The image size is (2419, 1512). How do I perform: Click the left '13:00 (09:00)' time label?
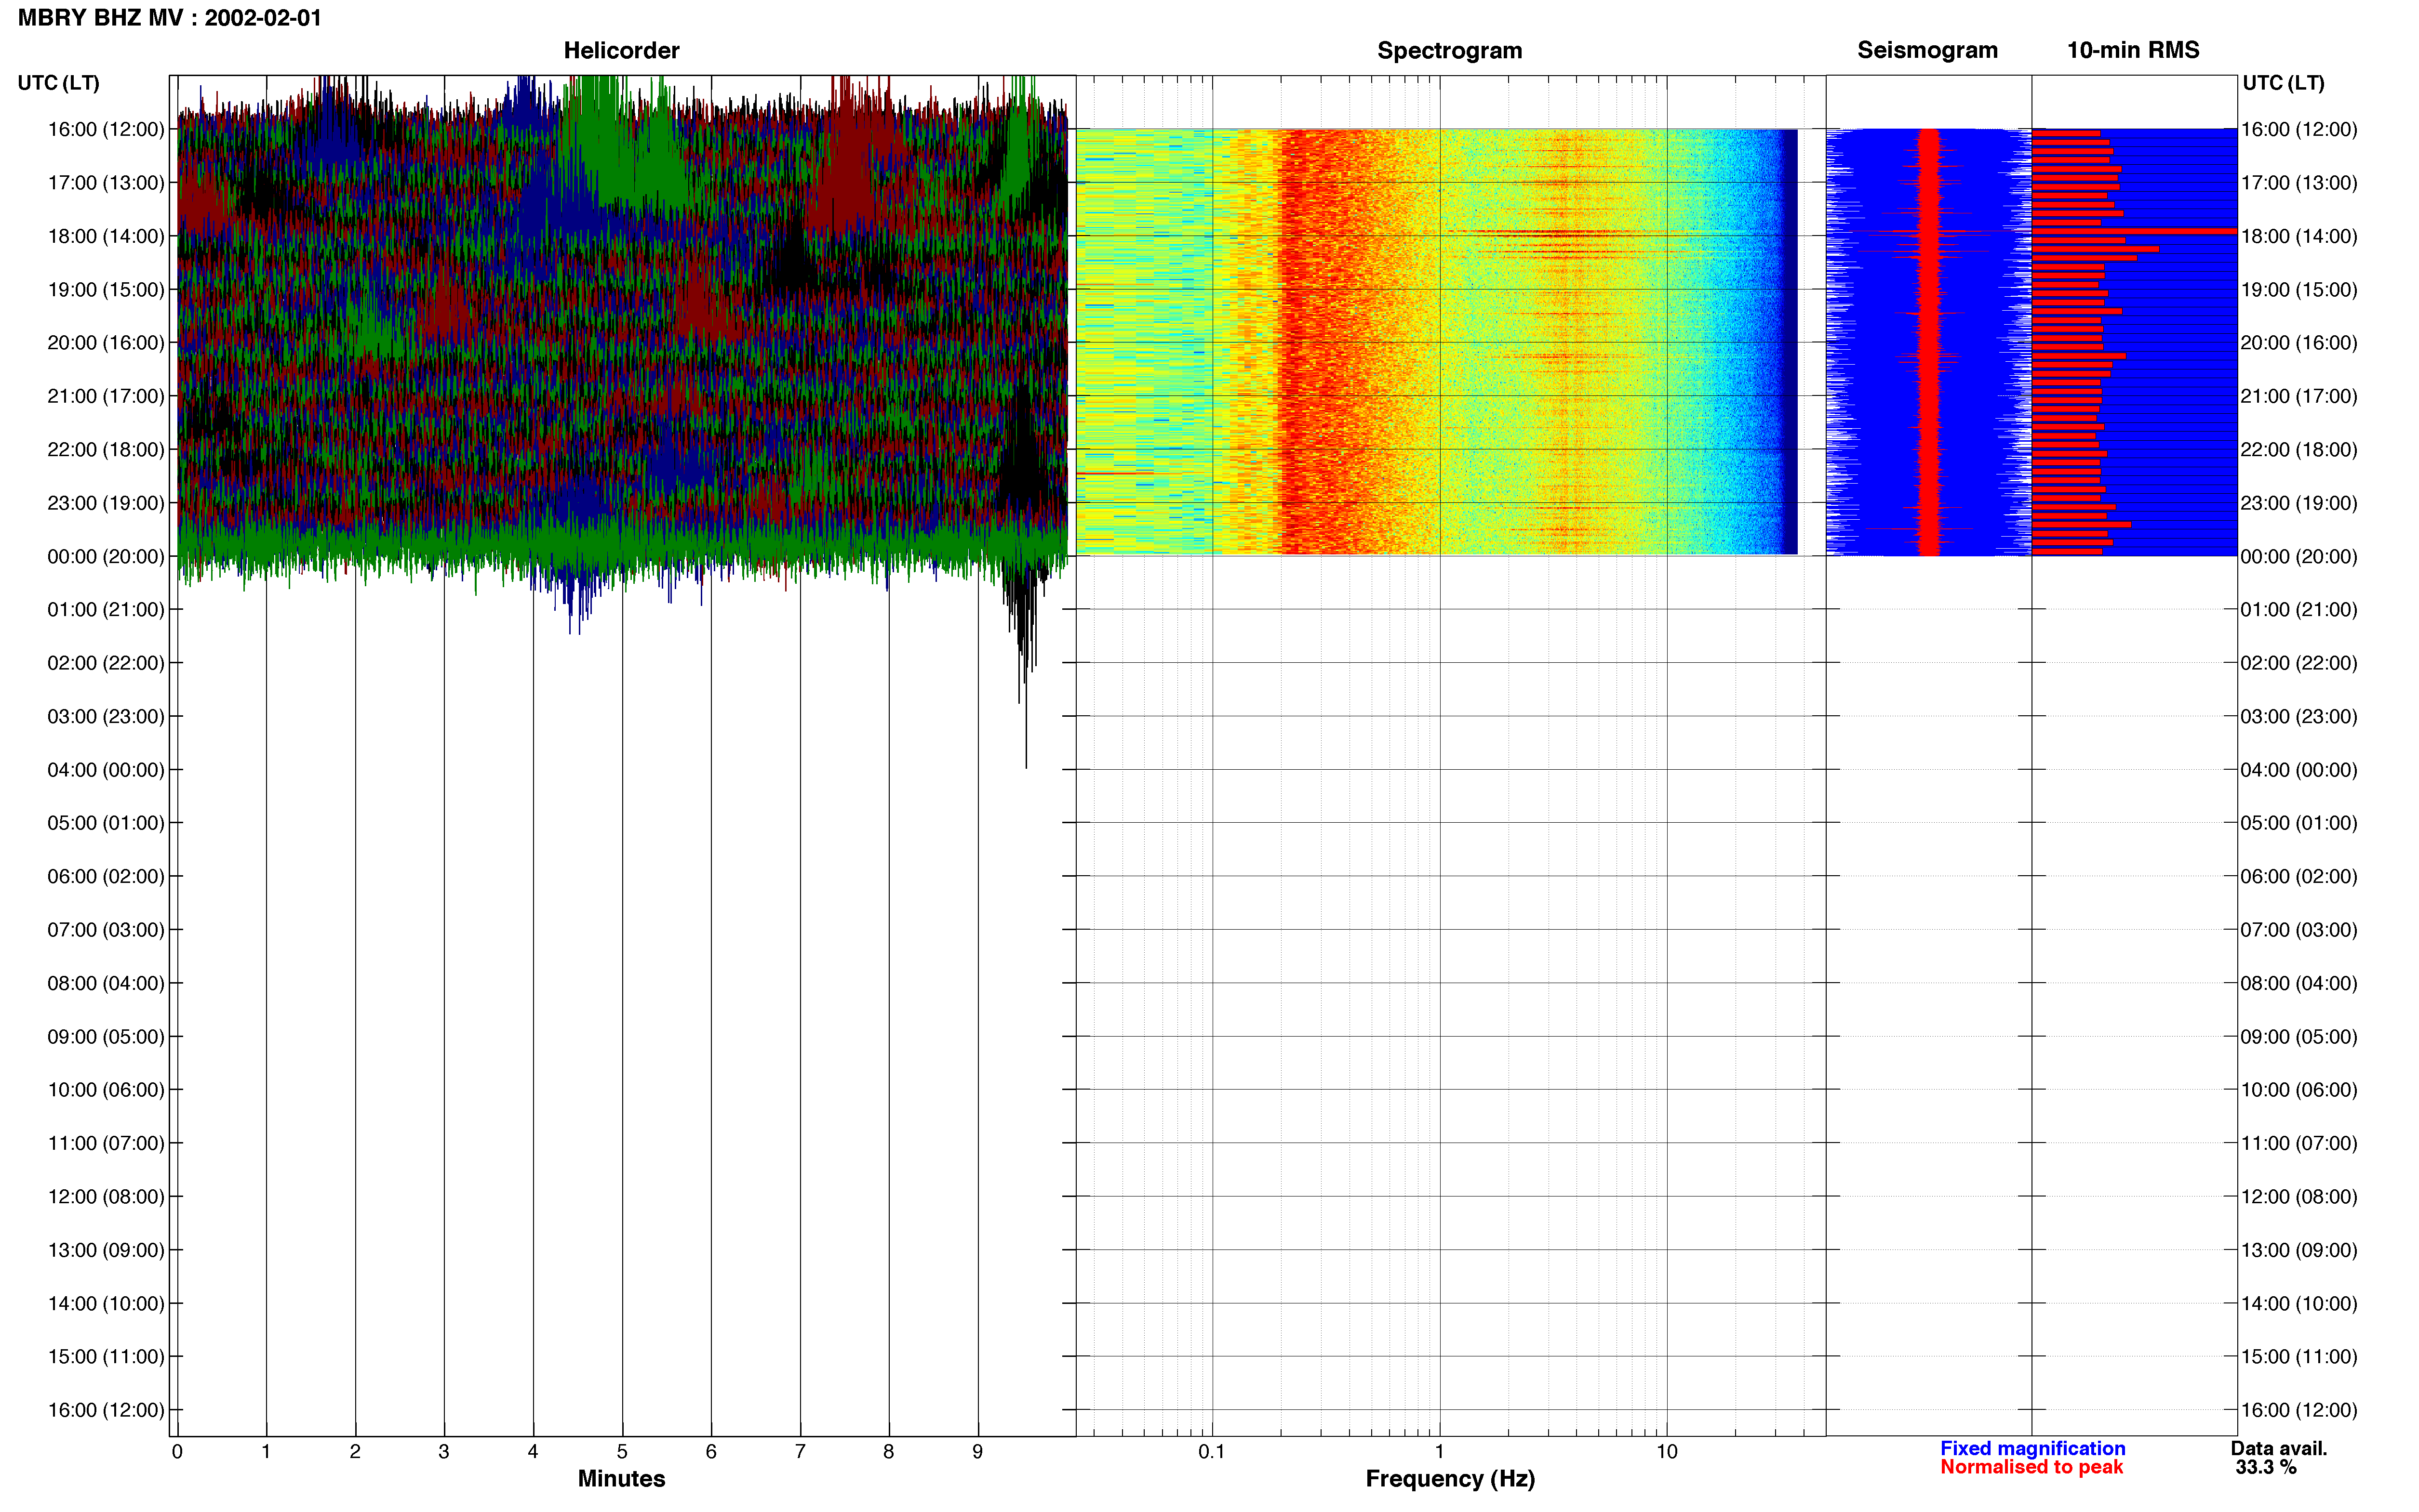pyautogui.click(x=106, y=1250)
